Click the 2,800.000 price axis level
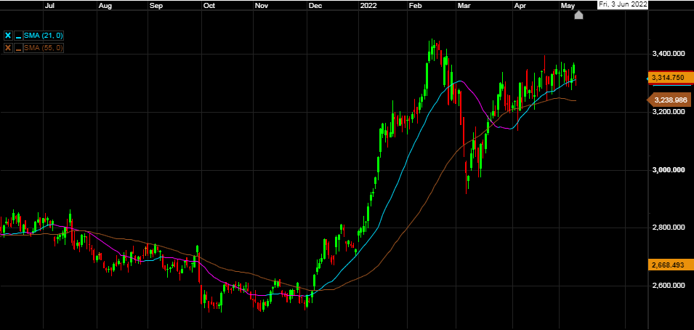Screen dimensions: 694x330 click(669, 228)
